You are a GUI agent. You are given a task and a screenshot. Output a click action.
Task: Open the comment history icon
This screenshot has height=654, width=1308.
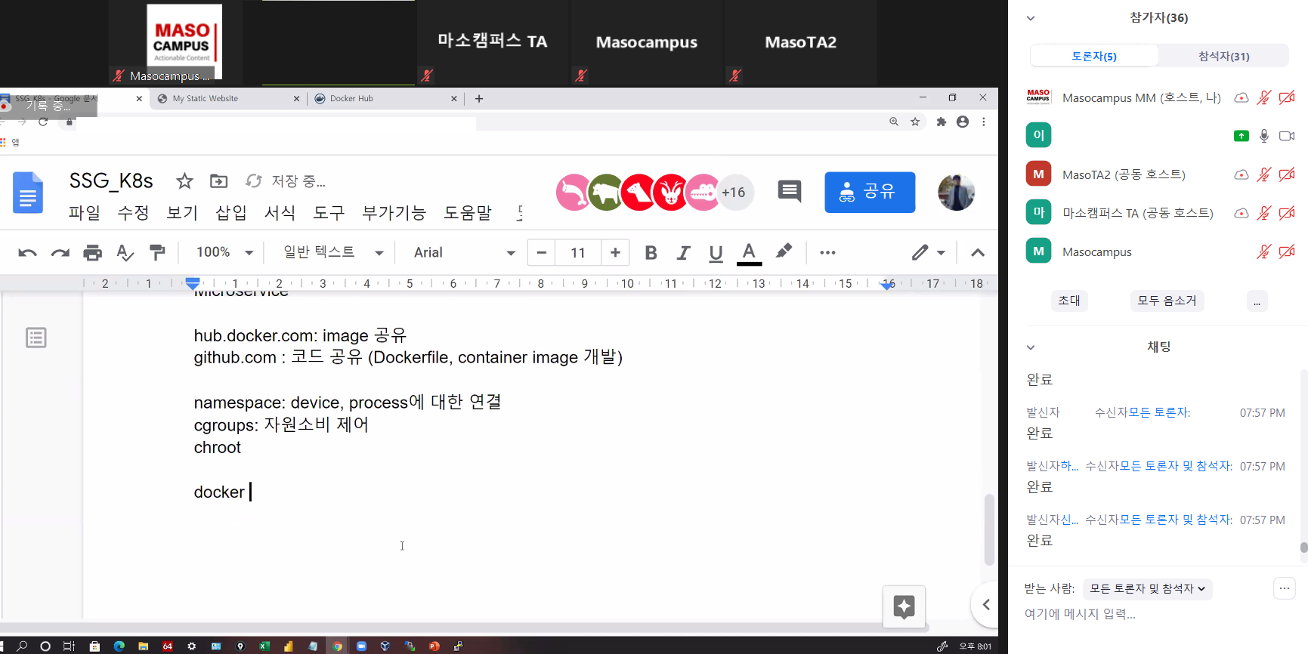point(789,192)
